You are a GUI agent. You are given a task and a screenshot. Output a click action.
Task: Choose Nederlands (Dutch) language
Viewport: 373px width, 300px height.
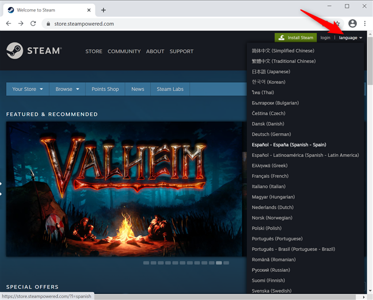point(273,207)
